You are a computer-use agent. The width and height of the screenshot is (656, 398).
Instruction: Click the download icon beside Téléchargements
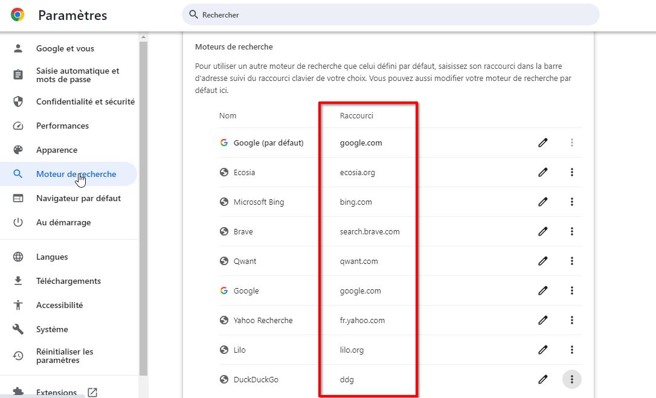pos(18,281)
